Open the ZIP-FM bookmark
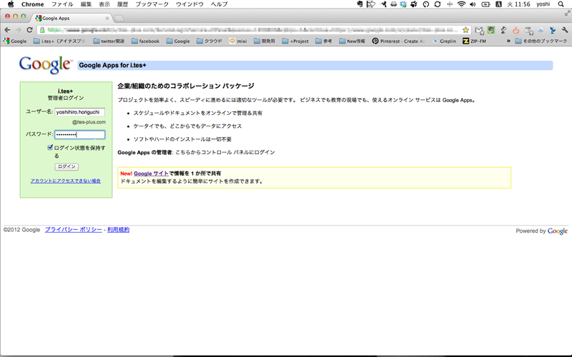The image size is (572, 357). pyautogui.click(x=474, y=41)
